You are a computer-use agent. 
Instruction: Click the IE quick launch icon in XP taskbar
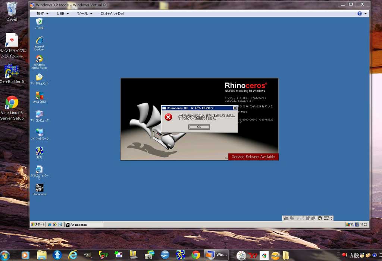(50, 225)
